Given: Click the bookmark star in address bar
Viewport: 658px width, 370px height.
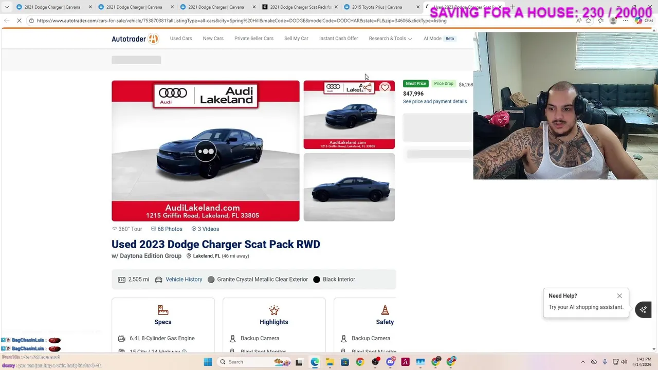Looking at the screenshot, I should click(x=589, y=21).
